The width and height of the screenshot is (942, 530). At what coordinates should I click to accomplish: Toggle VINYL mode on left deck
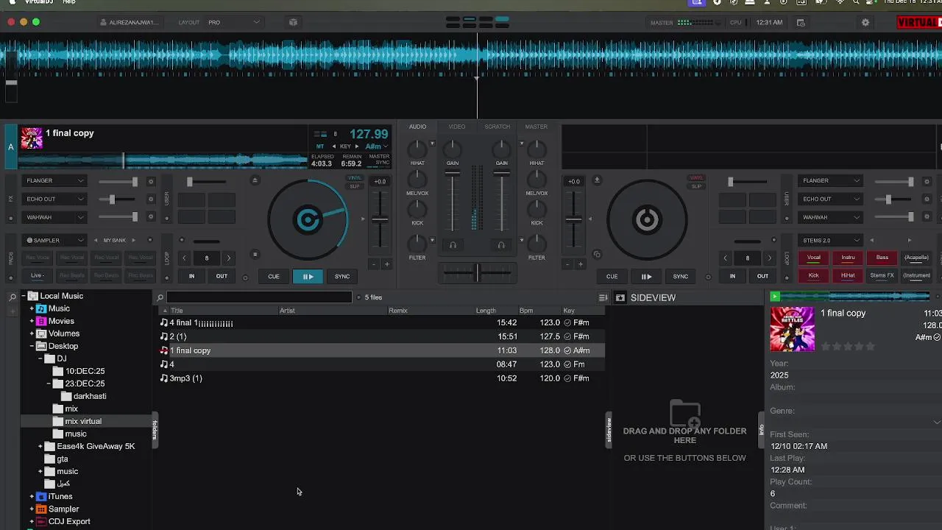click(x=355, y=177)
